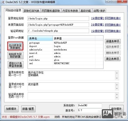Viewport: 128px width, 121px height.
Task: Select the validate row
Action: [x=65, y=60]
